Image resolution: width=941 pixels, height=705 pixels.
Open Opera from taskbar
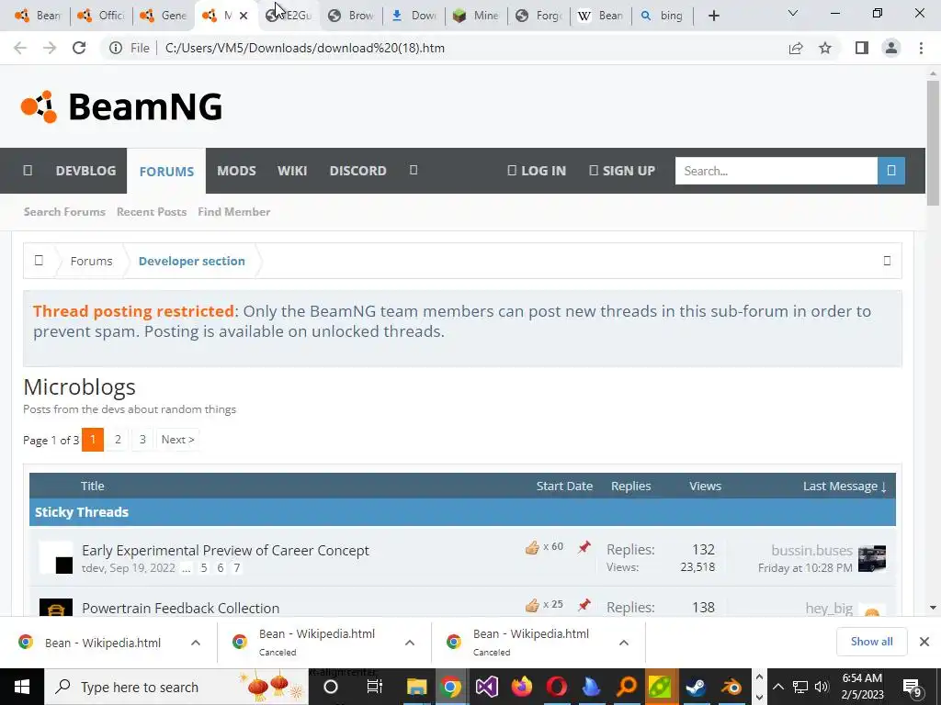click(x=556, y=687)
